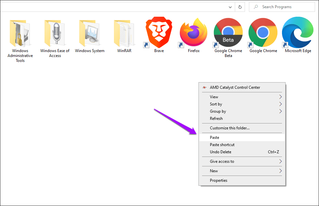The height and width of the screenshot is (206, 319).
Task: Expand the address bar history dropdown
Action: [x=230, y=7]
